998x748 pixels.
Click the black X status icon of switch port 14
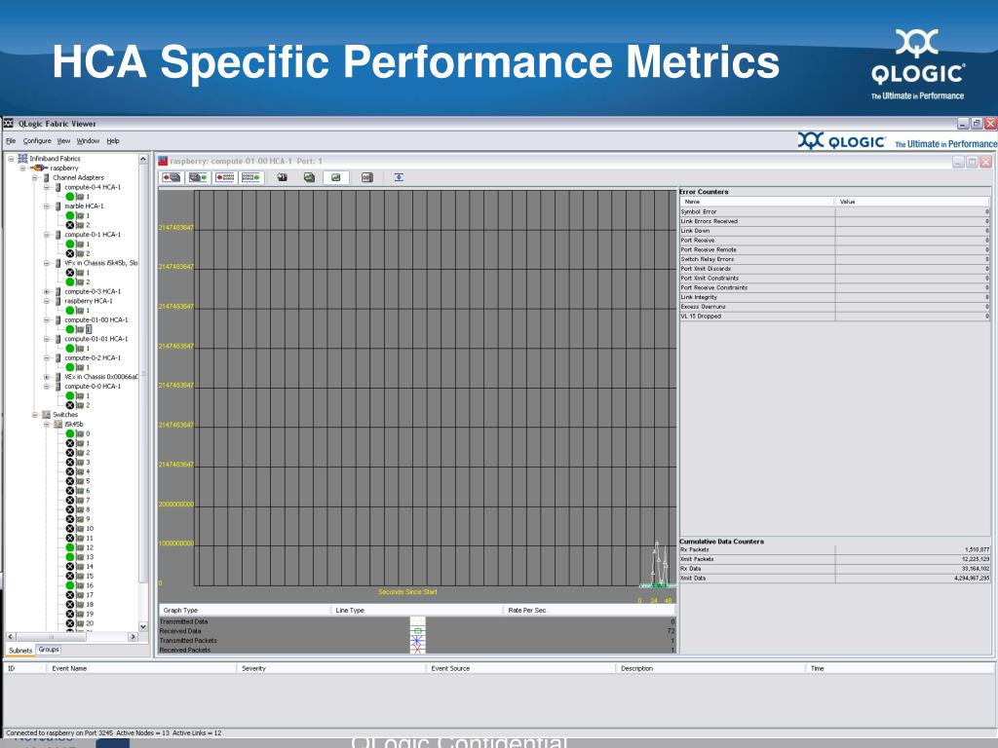point(70,566)
